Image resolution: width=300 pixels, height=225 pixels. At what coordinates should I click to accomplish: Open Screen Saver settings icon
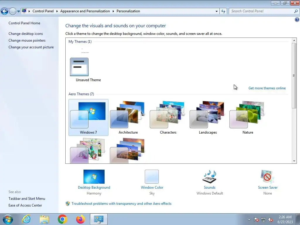tap(267, 177)
